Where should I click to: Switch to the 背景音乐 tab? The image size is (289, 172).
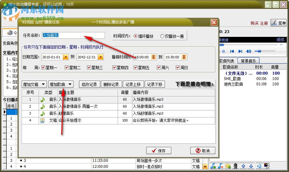click(x=248, y=61)
